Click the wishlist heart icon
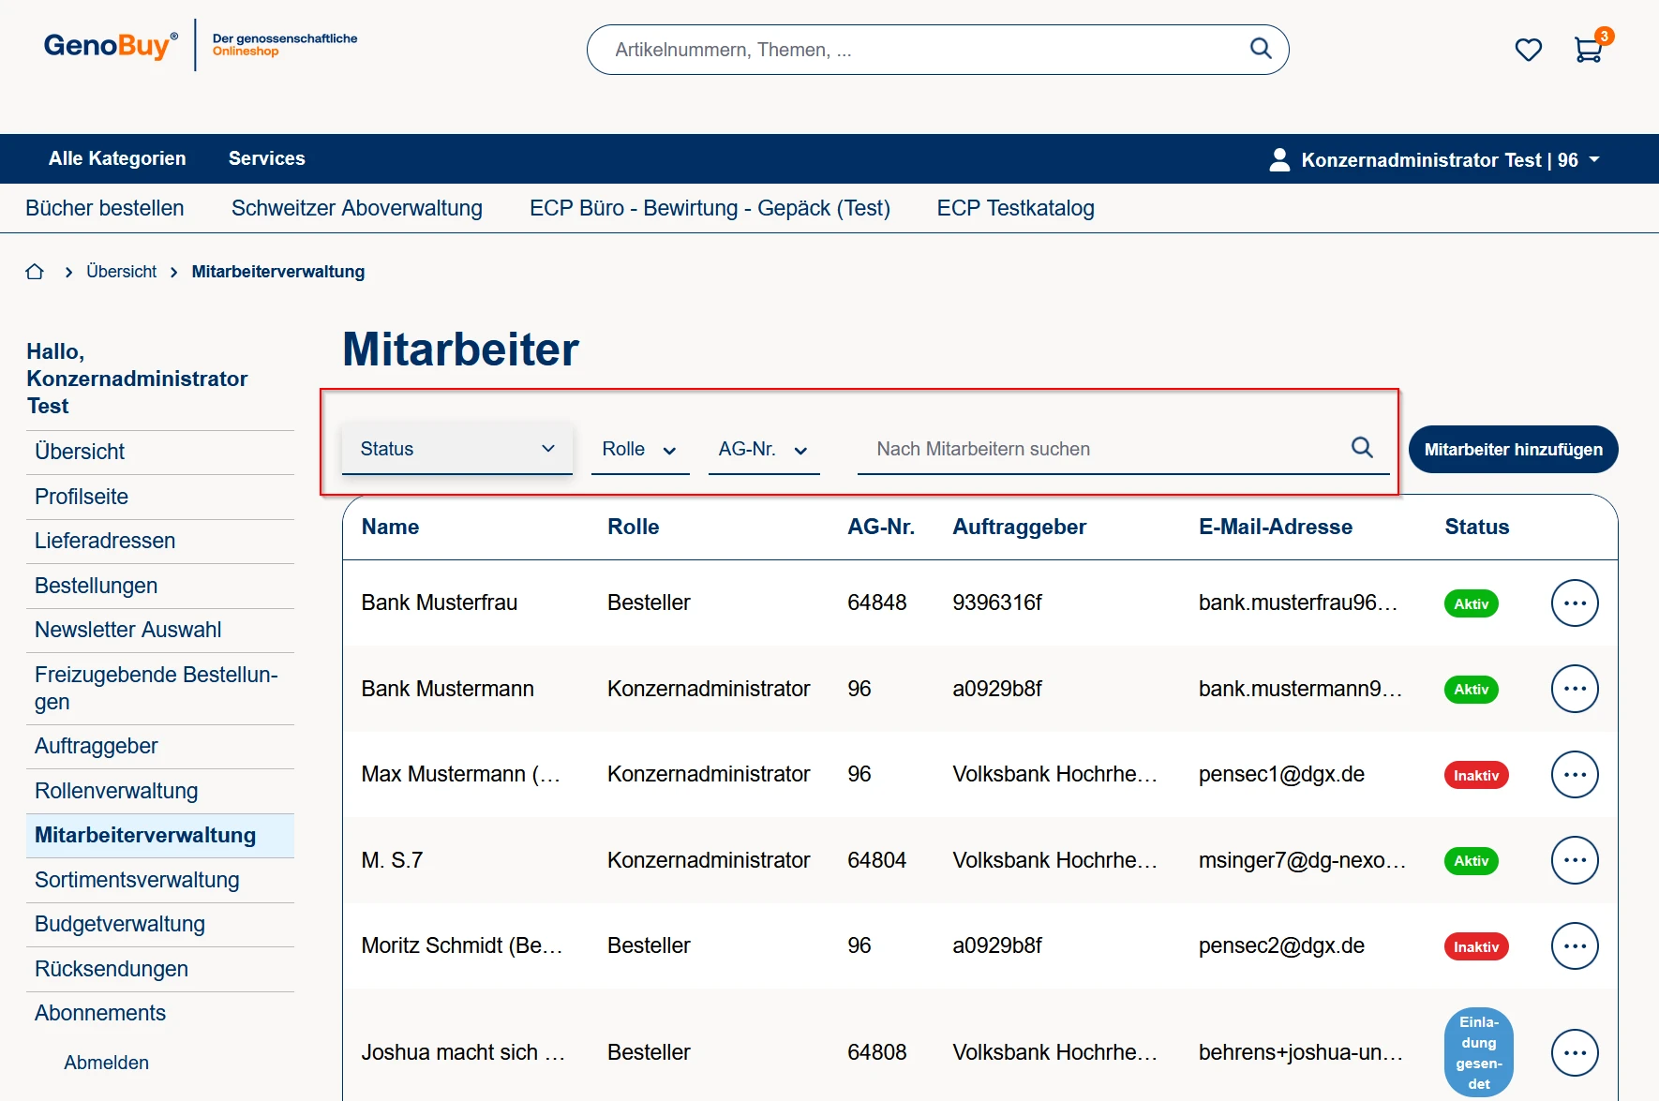1659x1101 pixels. 1528,50
